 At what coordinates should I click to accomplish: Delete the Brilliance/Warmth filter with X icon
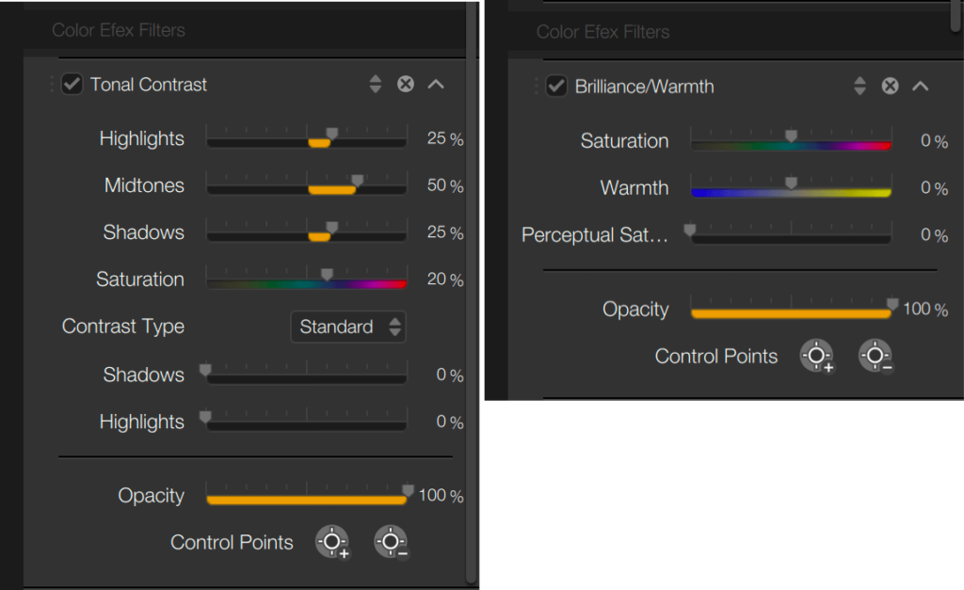point(890,87)
